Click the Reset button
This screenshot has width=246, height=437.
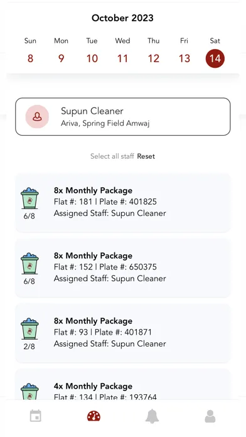(146, 156)
